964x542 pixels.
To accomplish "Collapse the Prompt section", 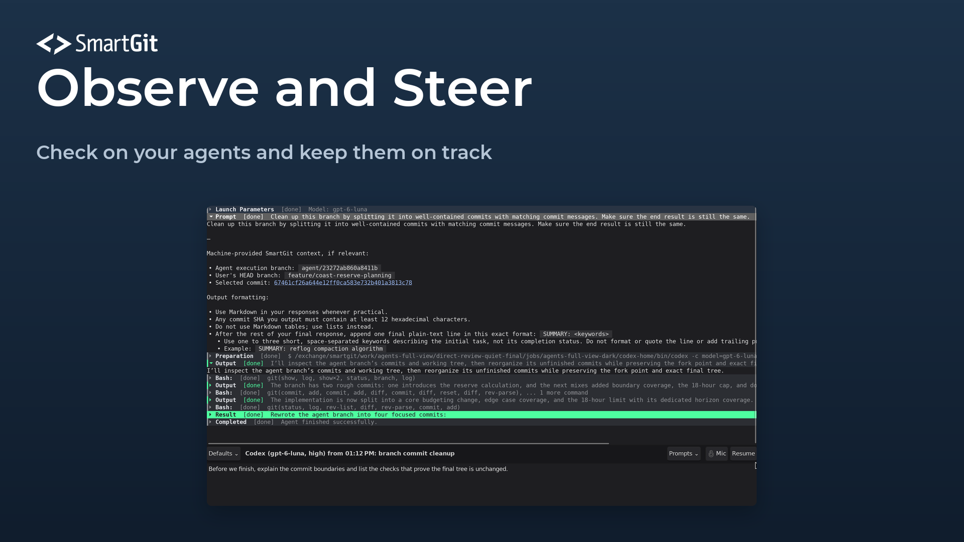I will pos(211,217).
